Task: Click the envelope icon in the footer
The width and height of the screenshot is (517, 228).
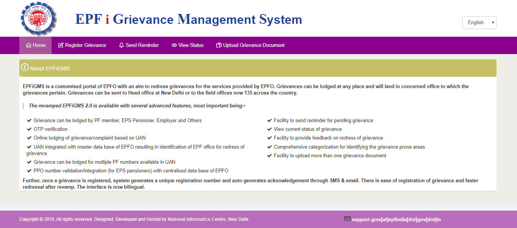Action: pos(347,219)
